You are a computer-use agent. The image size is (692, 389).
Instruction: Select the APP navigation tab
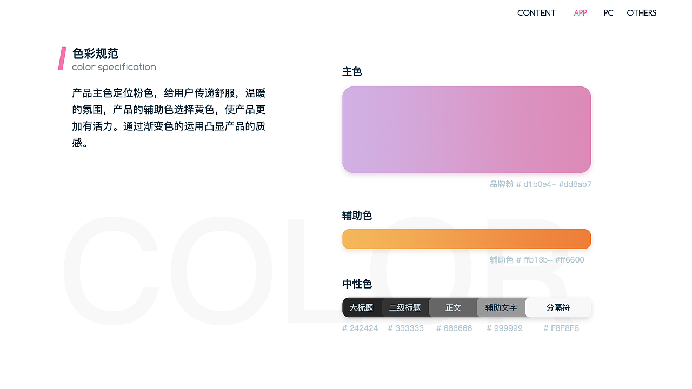580,13
